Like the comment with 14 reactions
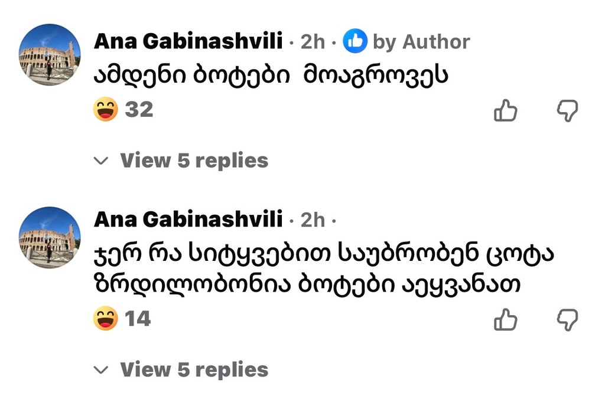Screen dimensions: 605x409 (x=505, y=319)
